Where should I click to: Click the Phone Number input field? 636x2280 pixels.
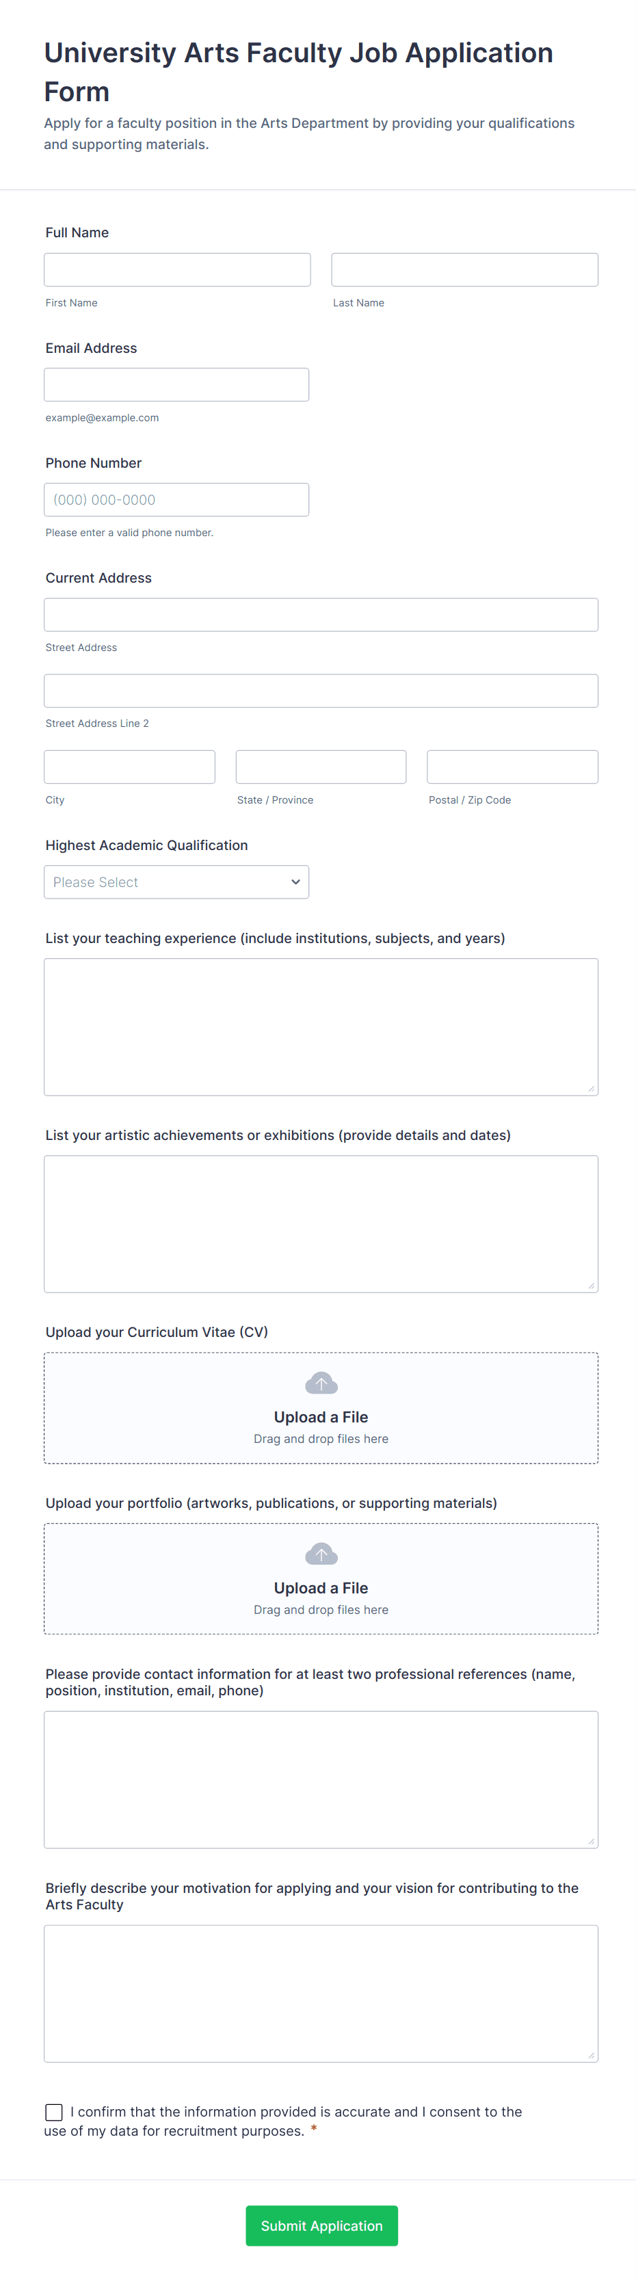click(x=176, y=499)
